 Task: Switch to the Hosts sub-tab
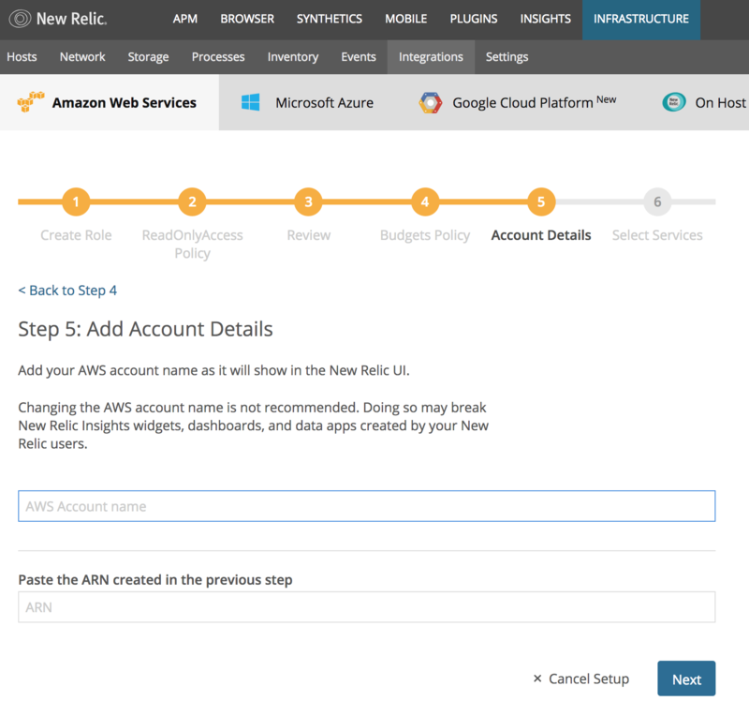tap(22, 57)
